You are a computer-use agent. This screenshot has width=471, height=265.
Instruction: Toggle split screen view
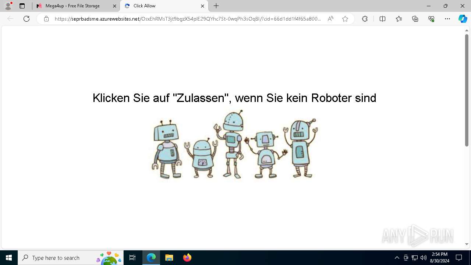382,19
